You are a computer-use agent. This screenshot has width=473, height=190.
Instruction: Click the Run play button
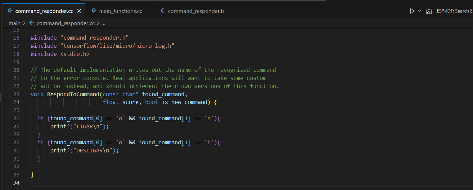click(x=412, y=11)
